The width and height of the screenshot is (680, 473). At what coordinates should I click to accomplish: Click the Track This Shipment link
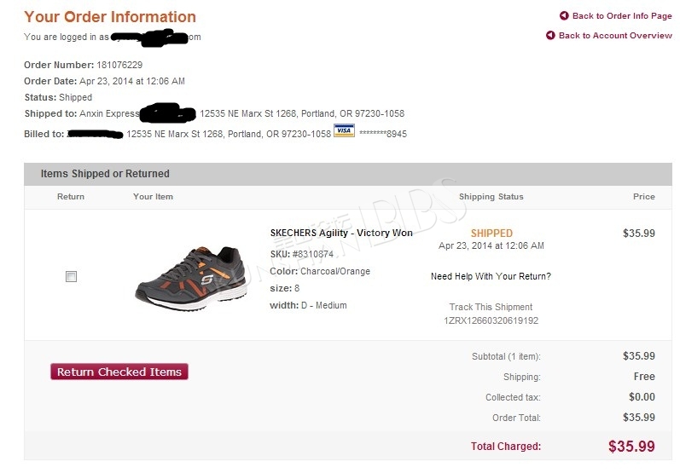[x=491, y=307]
